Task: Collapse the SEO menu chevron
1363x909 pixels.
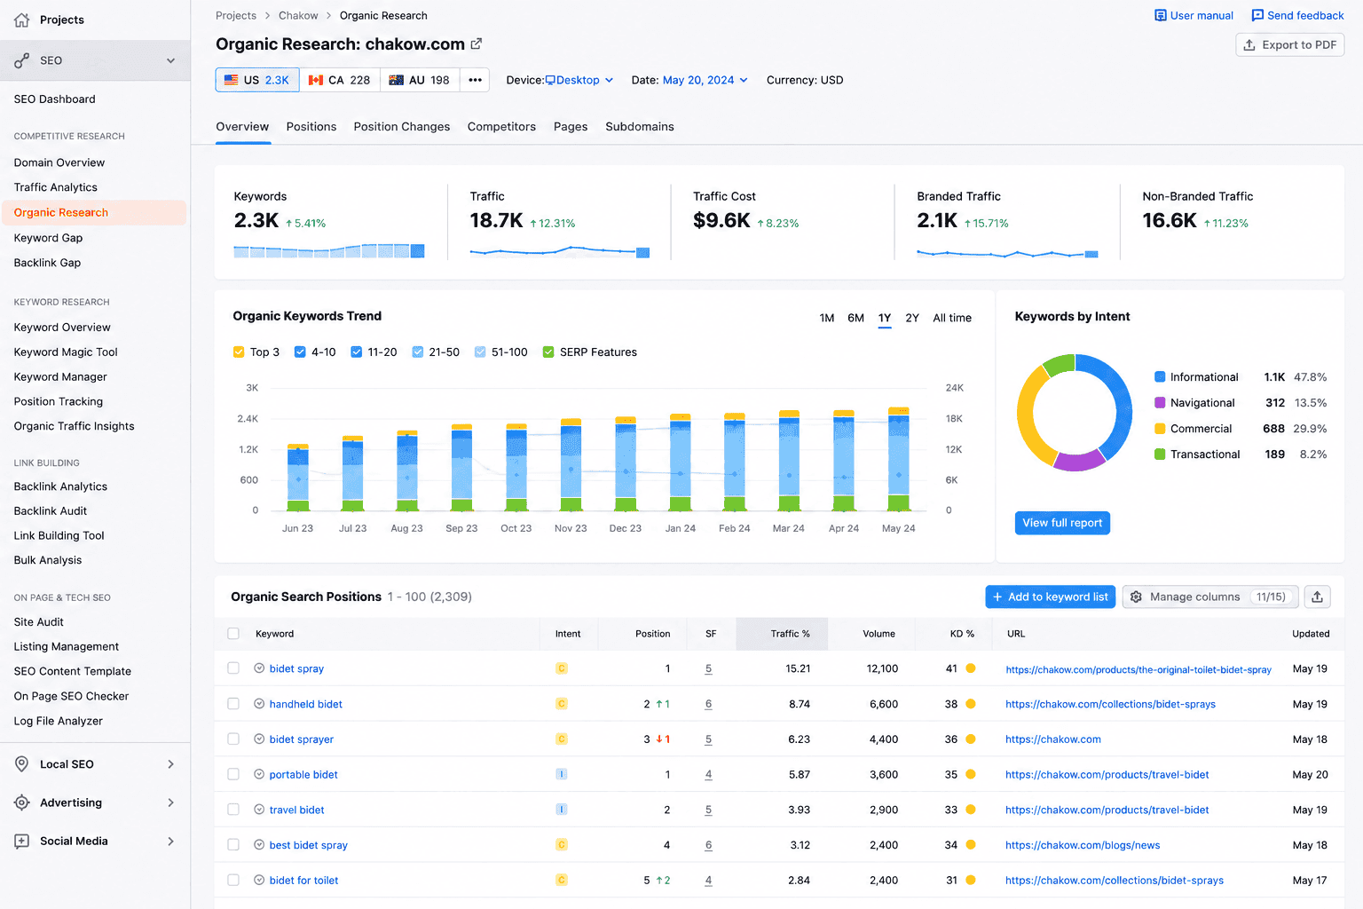Action: click(170, 60)
